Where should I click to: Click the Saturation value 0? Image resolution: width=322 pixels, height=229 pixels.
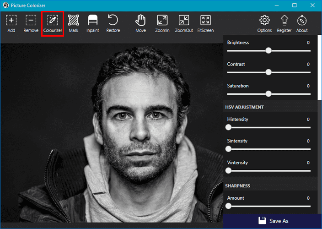[x=308, y=86]
